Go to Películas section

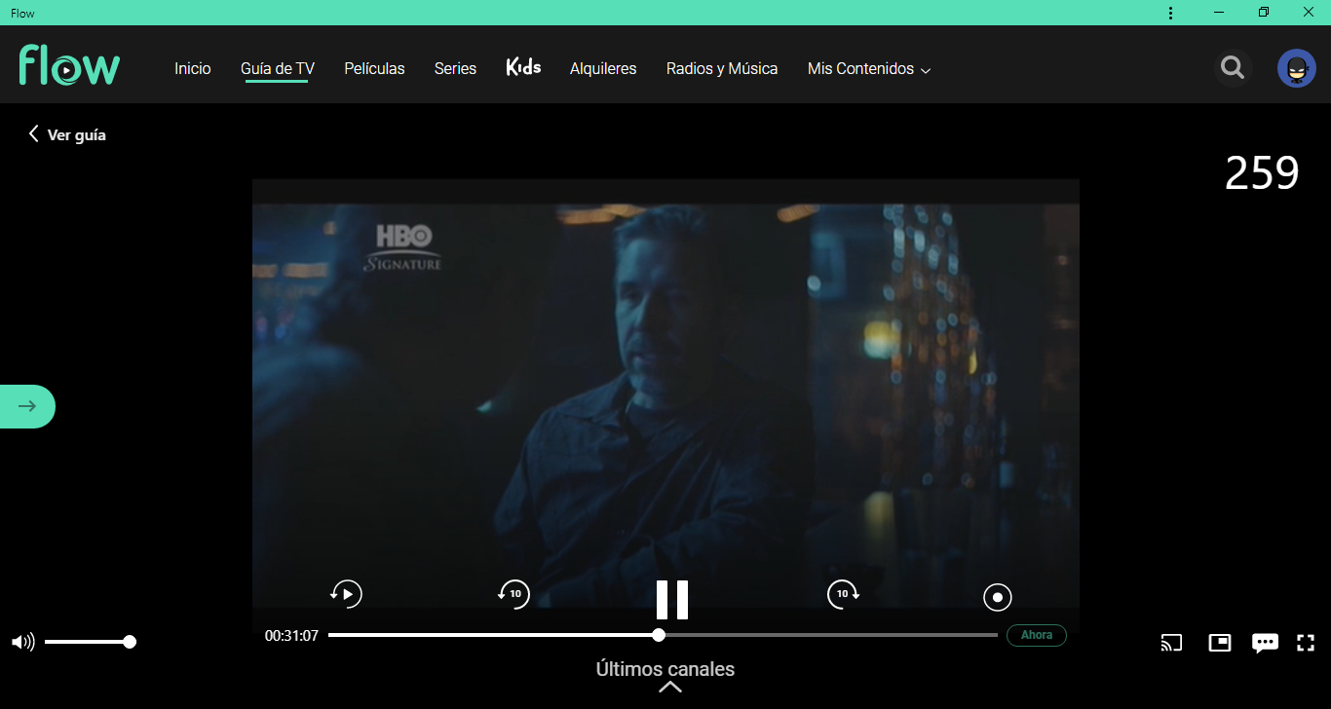click(374, 68)
